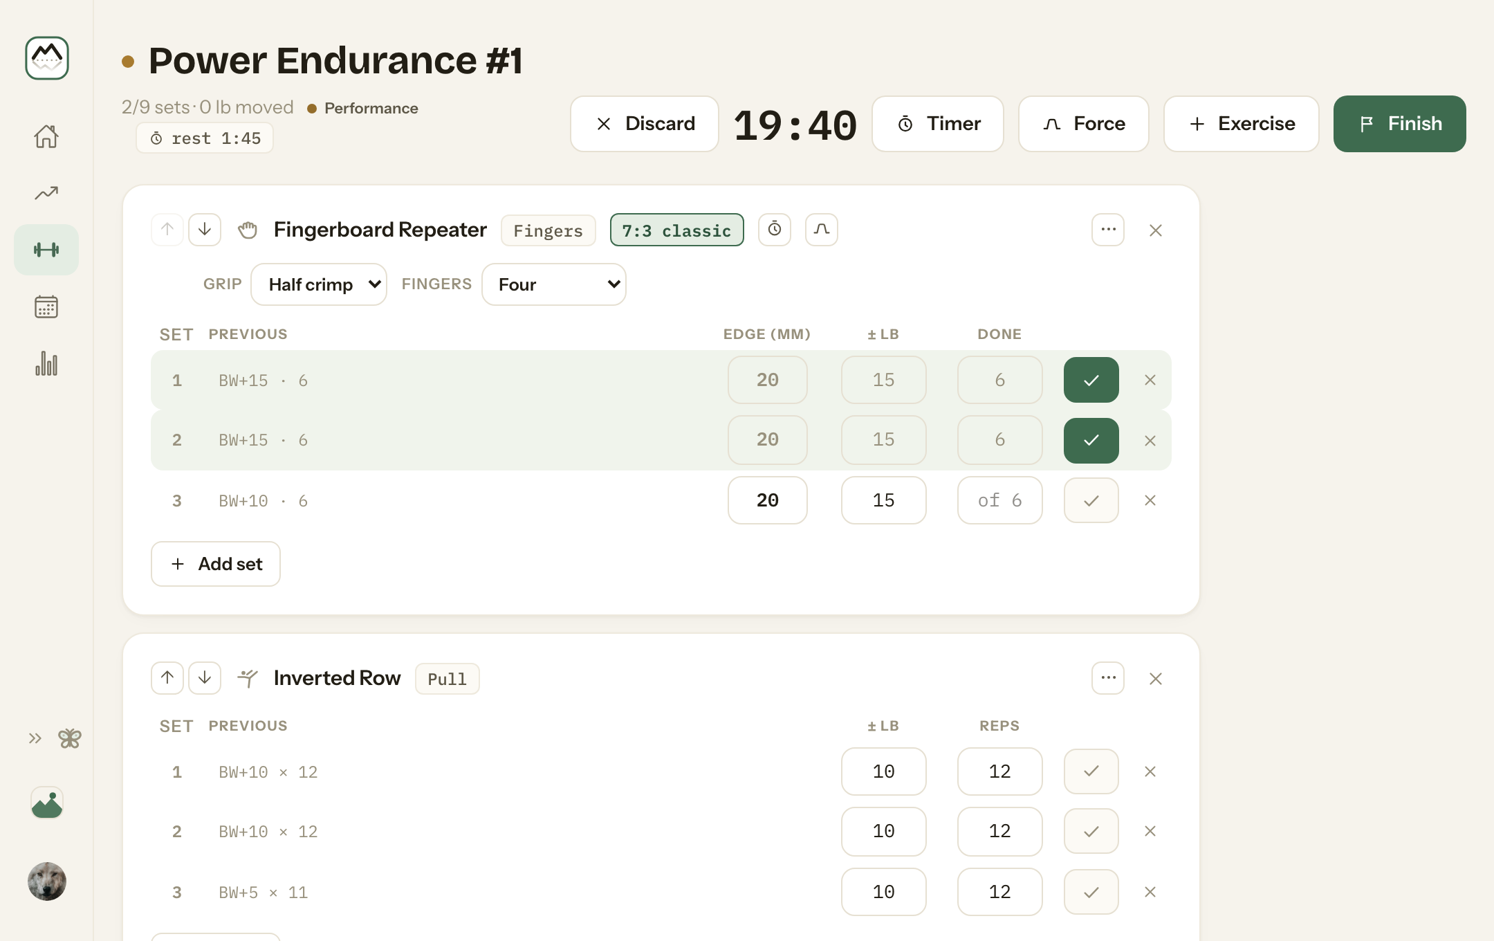Click the Fingerboard Repeater exercise name
Viewport: 1494px width, 941px height.
(x=380, y=230)
